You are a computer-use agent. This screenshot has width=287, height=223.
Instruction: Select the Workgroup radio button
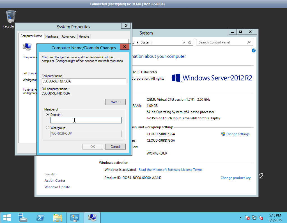pyautogui.click(x=48, y=128)
